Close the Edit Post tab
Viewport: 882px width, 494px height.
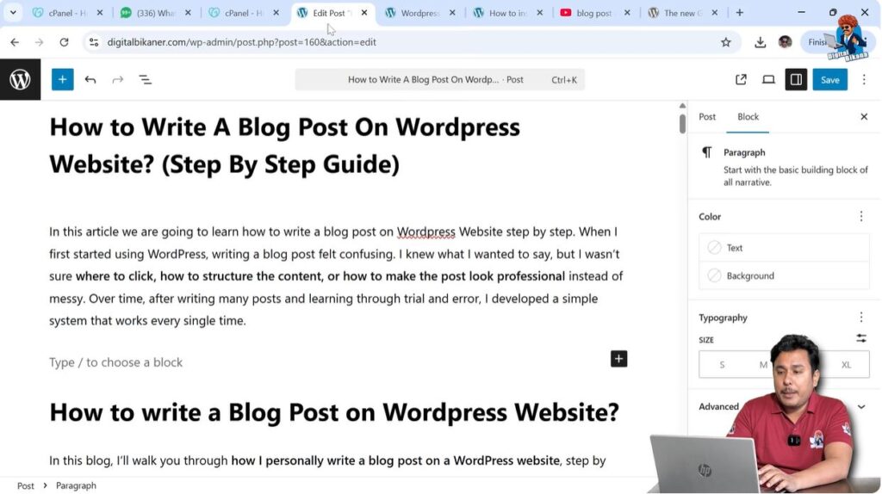coord(364,12)
